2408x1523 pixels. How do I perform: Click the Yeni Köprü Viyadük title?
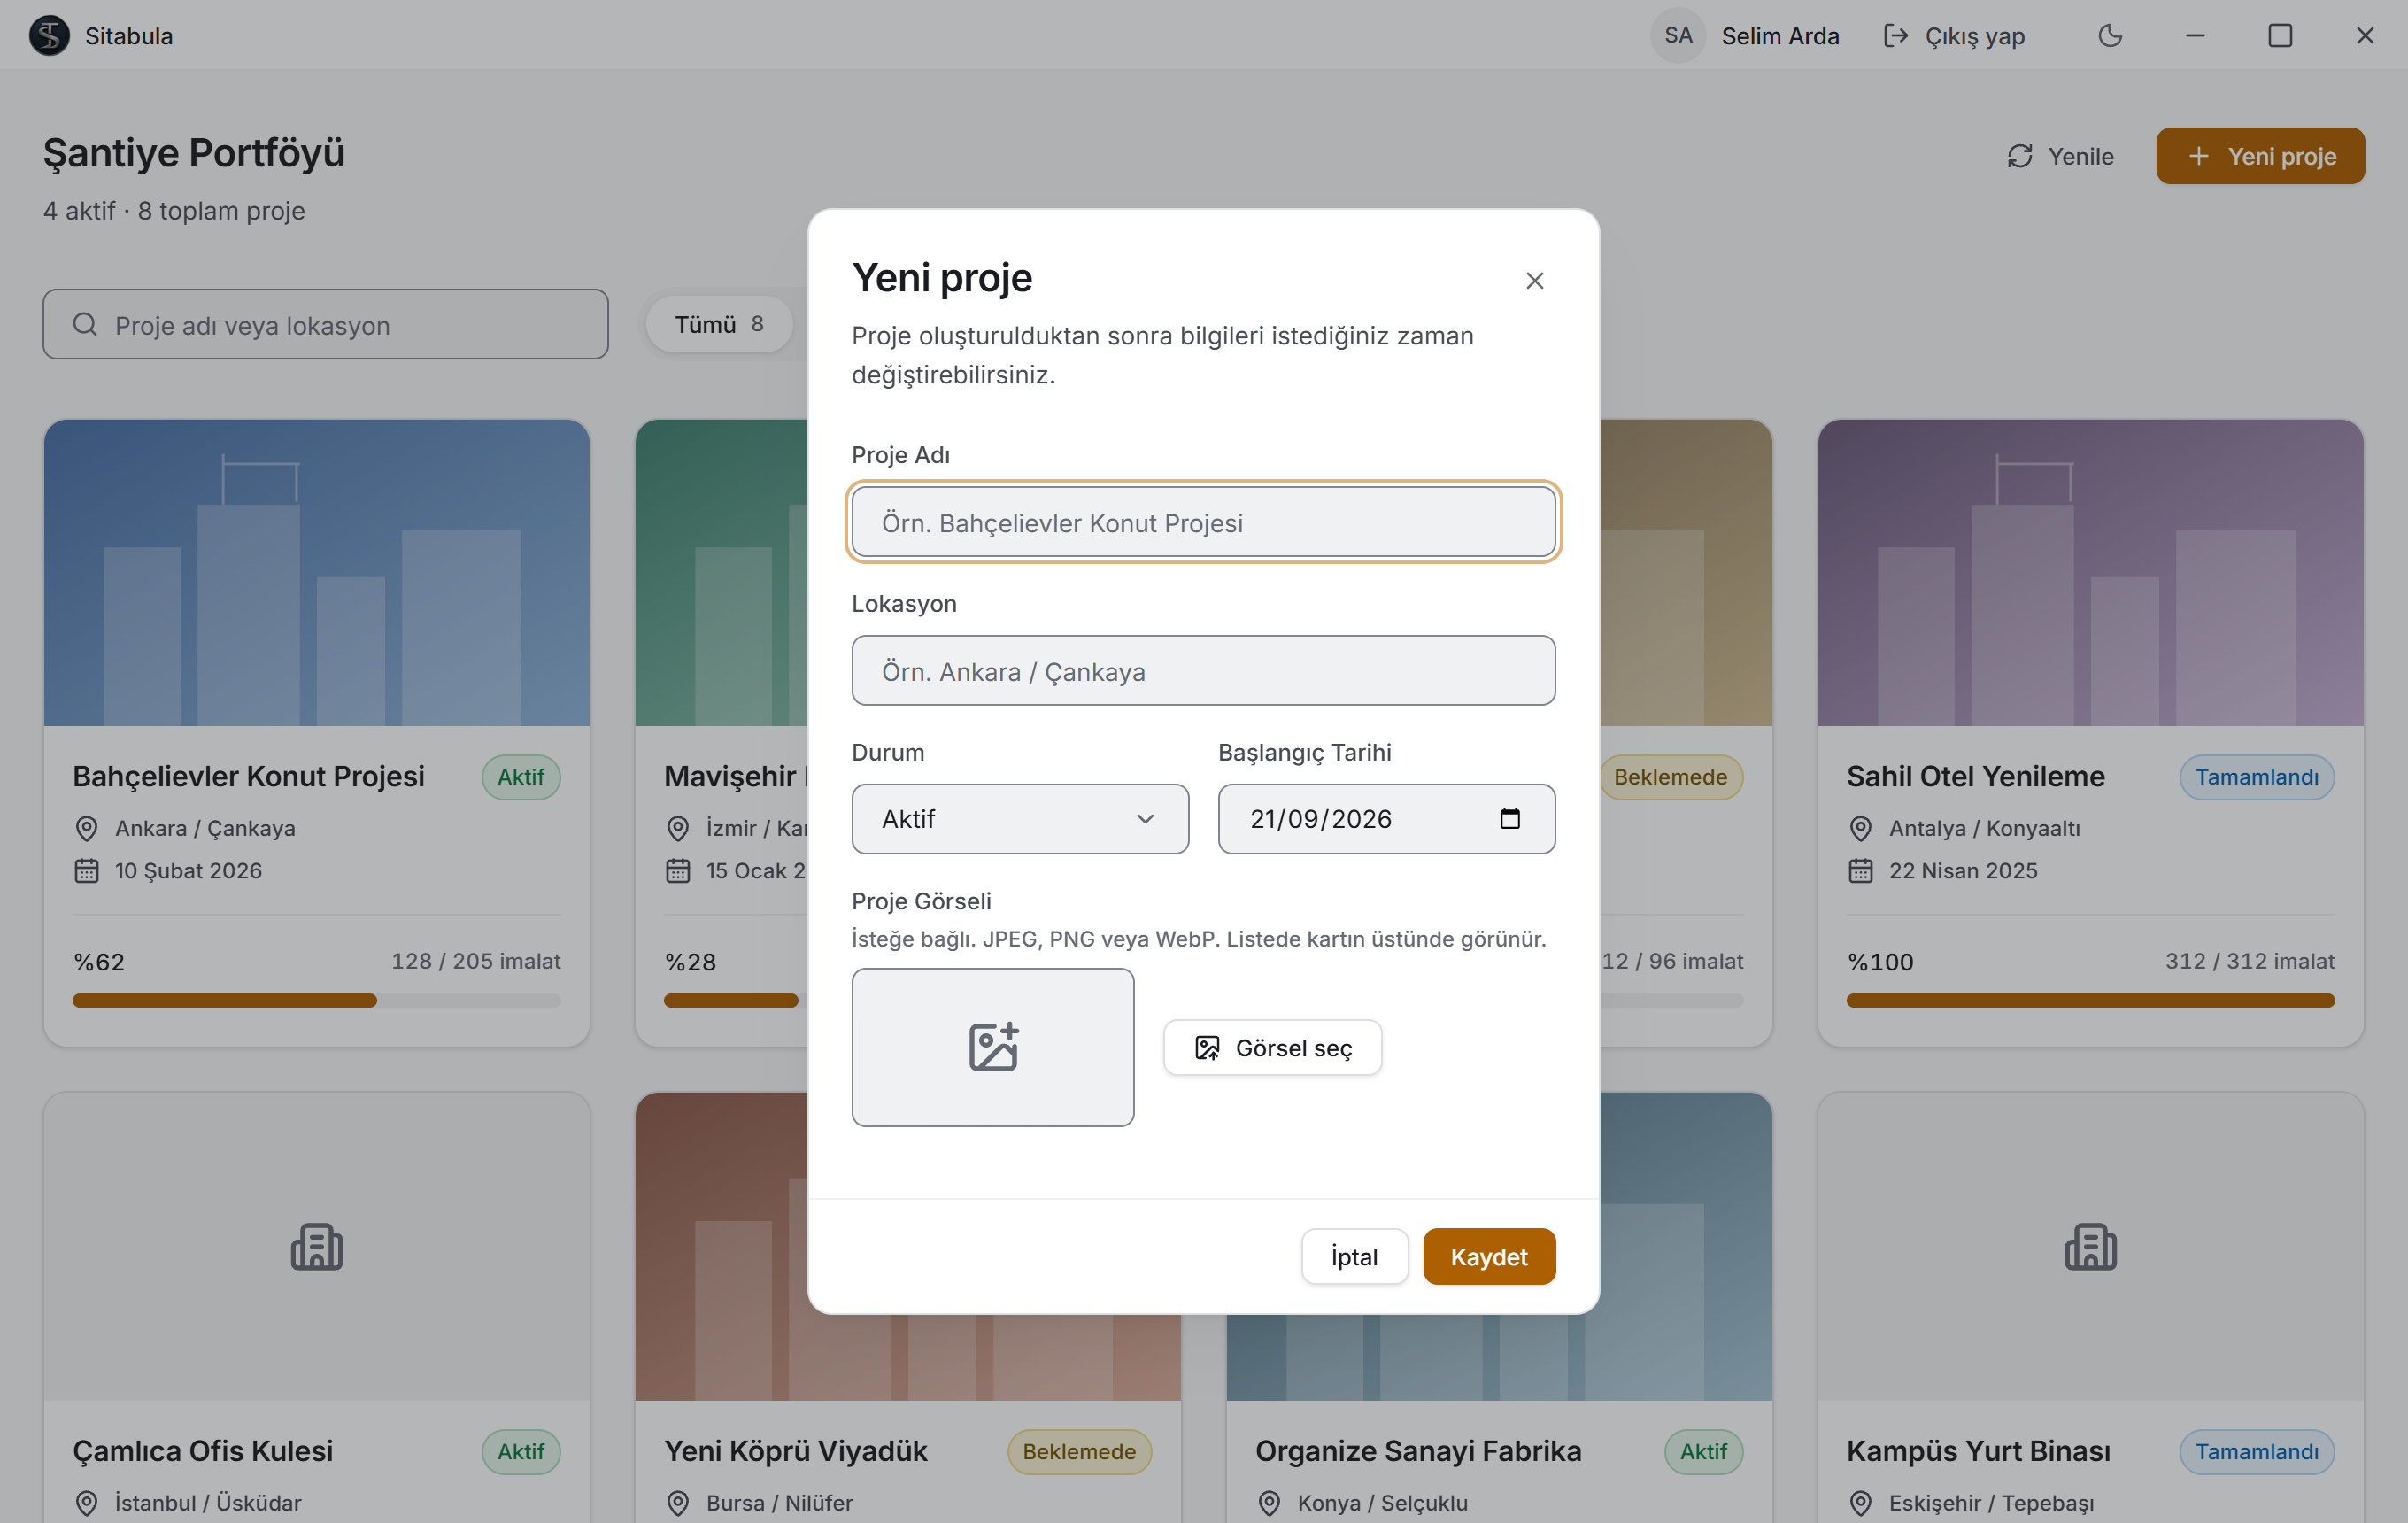pyautogui.click(x=796, y=1451)
